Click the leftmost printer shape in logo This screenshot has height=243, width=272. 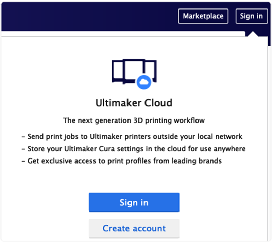point(117,72)
